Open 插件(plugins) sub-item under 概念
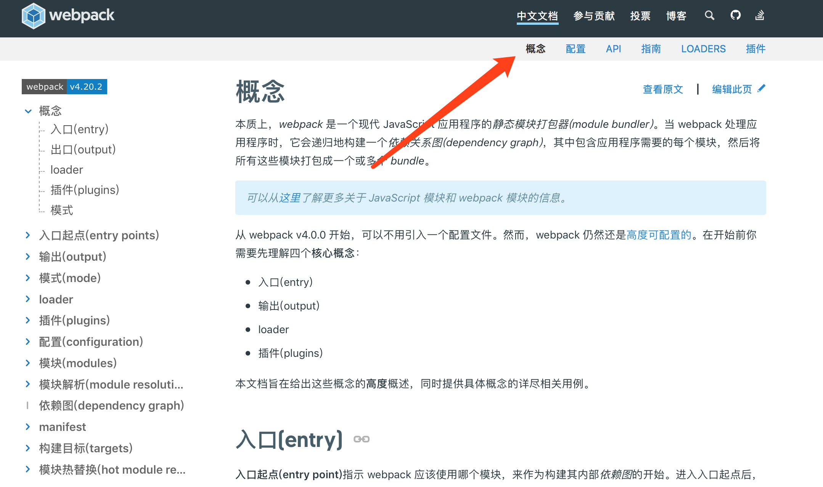823x487 pixels. point(85,190)
